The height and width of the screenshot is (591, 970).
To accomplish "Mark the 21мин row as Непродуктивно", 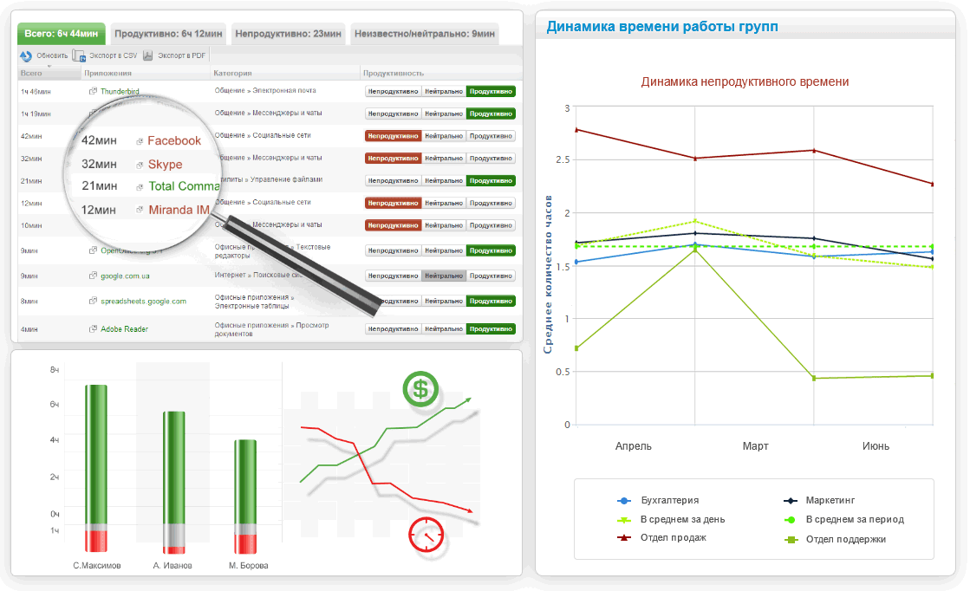I will (x=394, y=180).
